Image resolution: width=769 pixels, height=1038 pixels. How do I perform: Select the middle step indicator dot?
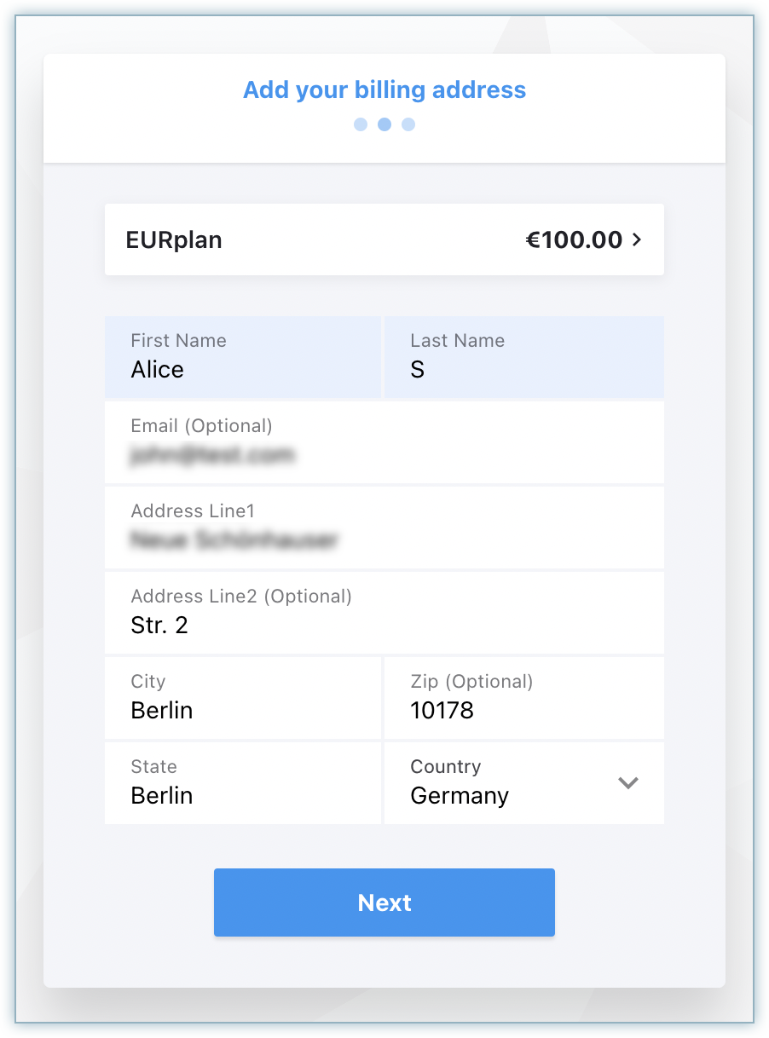tap(384, 124)
